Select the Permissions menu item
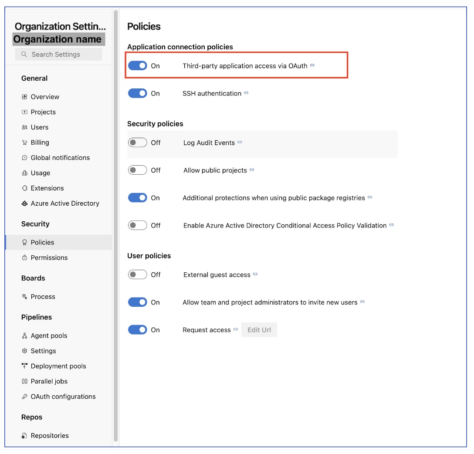474x454 pixels. (59, 257)
